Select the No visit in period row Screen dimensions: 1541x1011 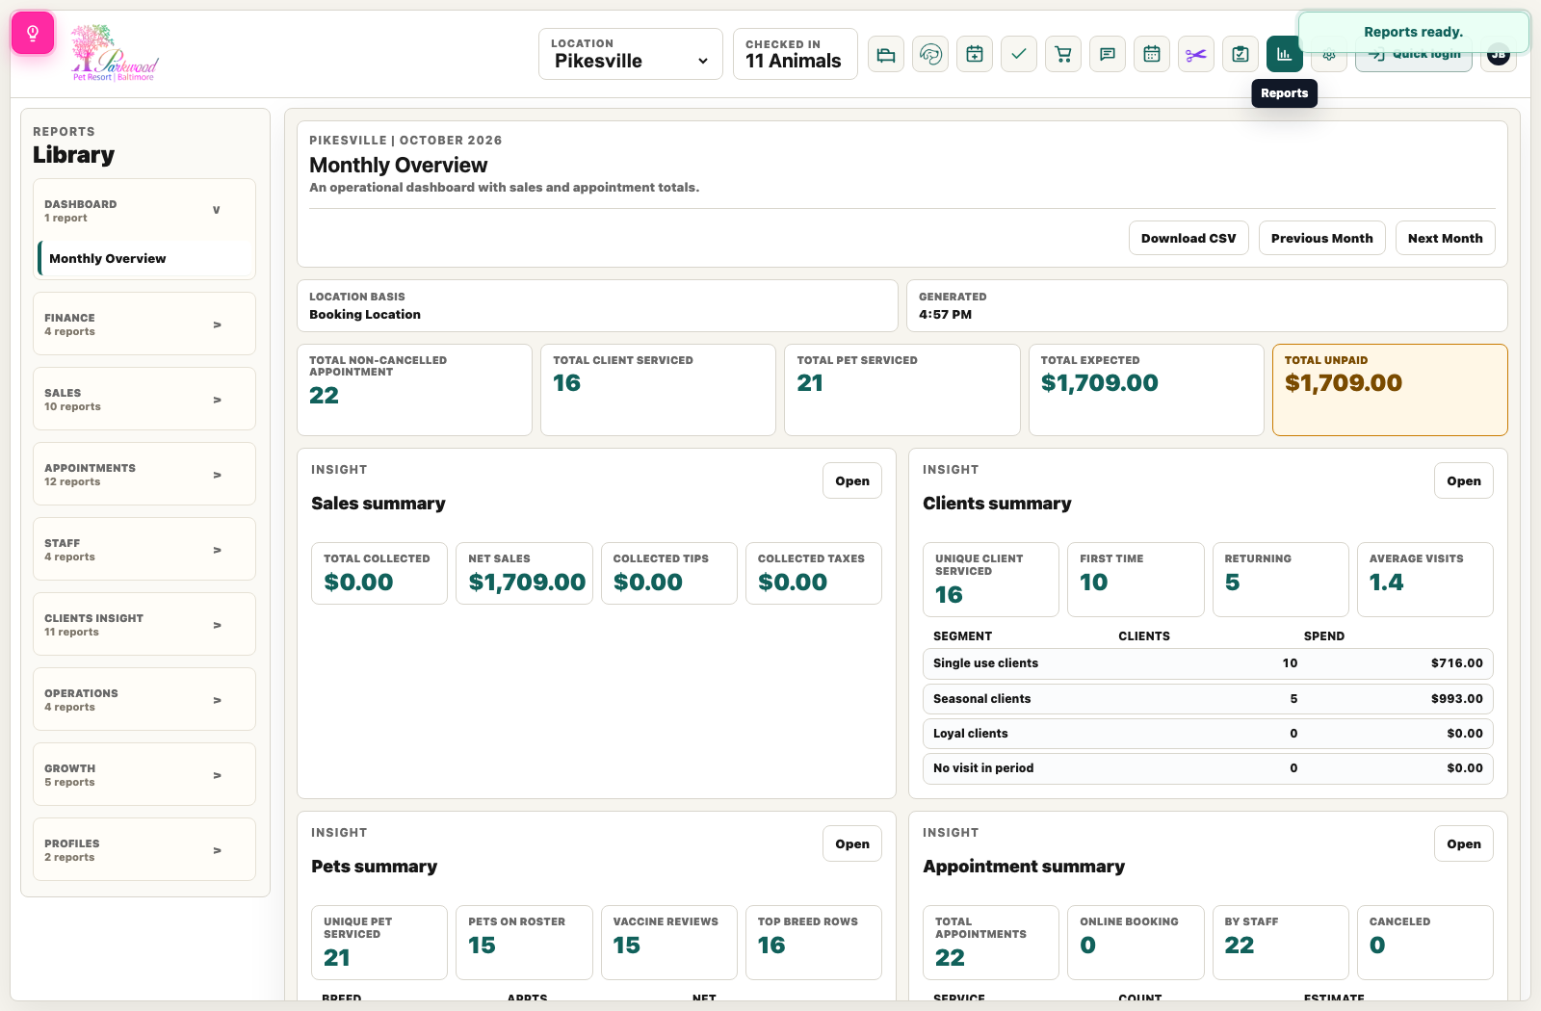(1208, 768)
